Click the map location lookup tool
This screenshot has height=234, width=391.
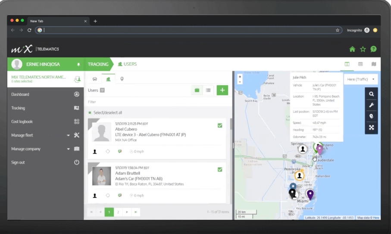point(371,116)
